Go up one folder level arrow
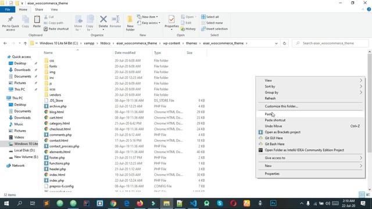The image size is (372, 209). [25, 44]
